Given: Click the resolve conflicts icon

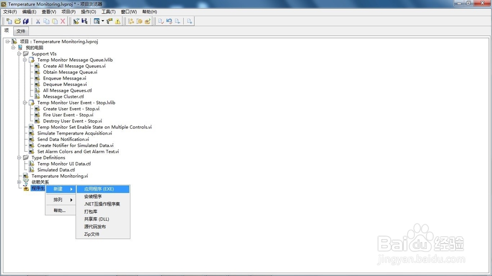Looking at the screenshot, I should click(x=109, y=21).
